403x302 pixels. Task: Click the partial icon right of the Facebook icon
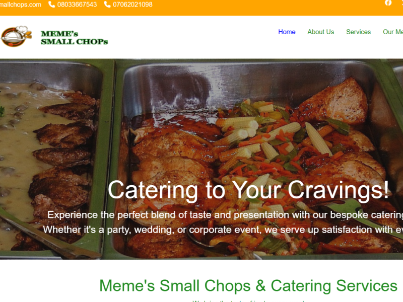pos(401,3)
